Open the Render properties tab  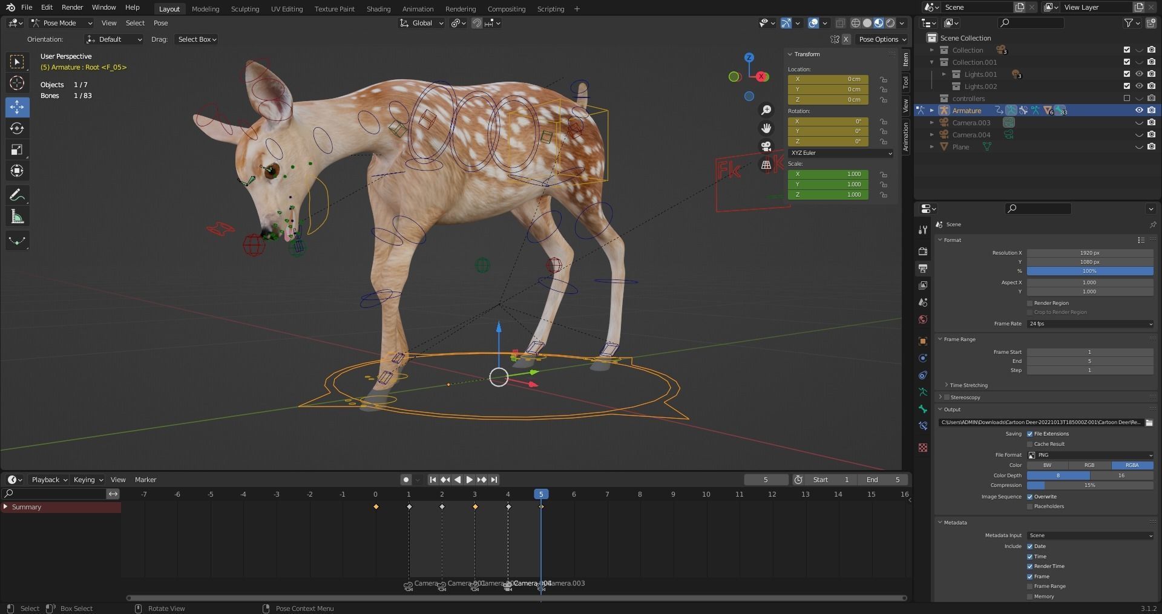(x=923, y=251)
